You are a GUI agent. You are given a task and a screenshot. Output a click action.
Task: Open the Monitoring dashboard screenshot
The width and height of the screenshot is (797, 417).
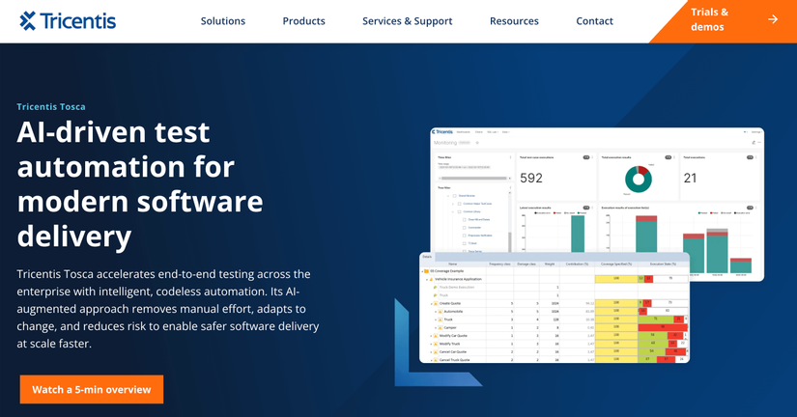click(x=597, y=190)
